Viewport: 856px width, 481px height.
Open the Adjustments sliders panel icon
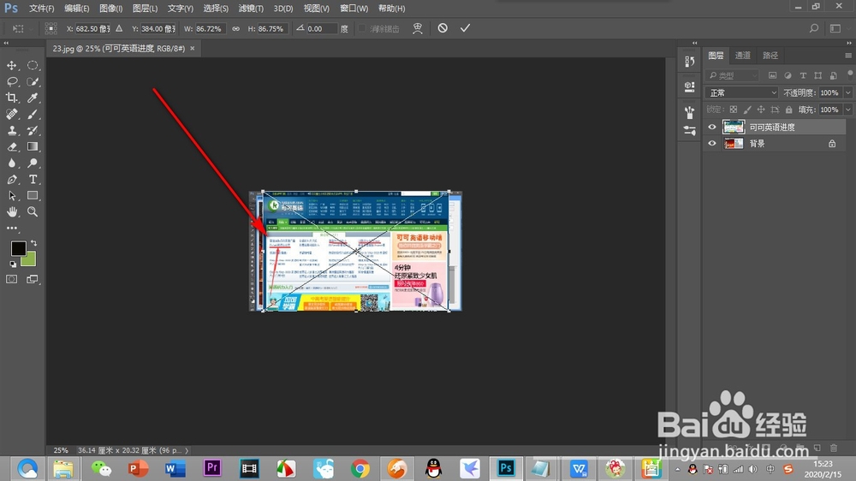coord(689,131)
